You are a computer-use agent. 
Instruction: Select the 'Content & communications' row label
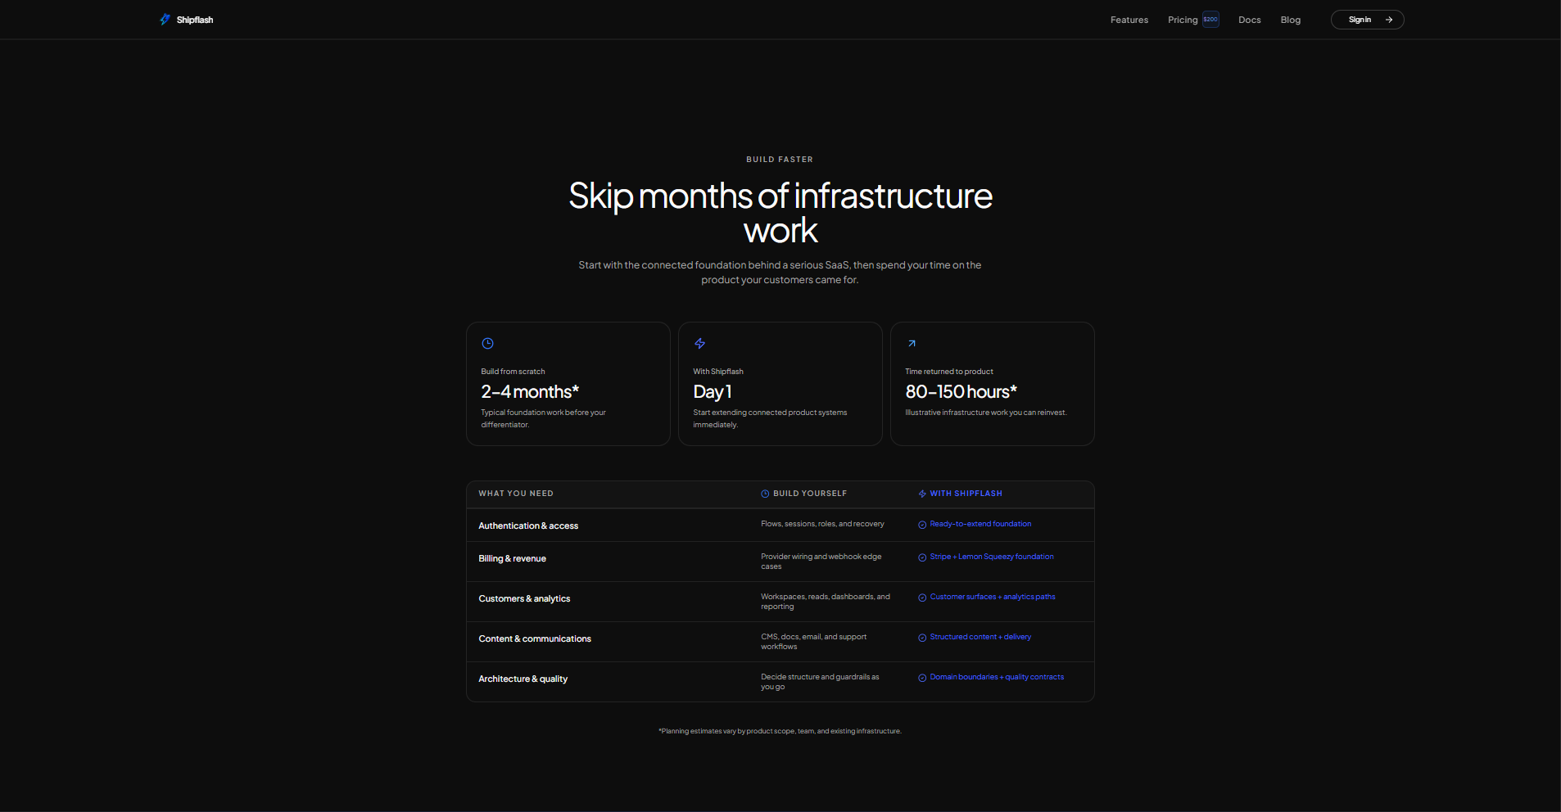(535, 639)
